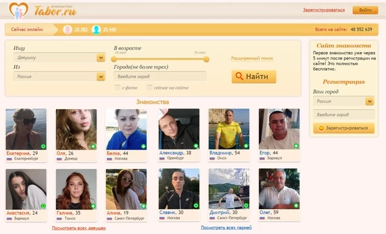Open the 'Из' Россия country dropdown

click(x=59, y=77)
